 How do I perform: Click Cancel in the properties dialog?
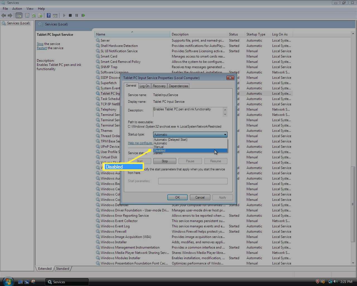(200, 197)
